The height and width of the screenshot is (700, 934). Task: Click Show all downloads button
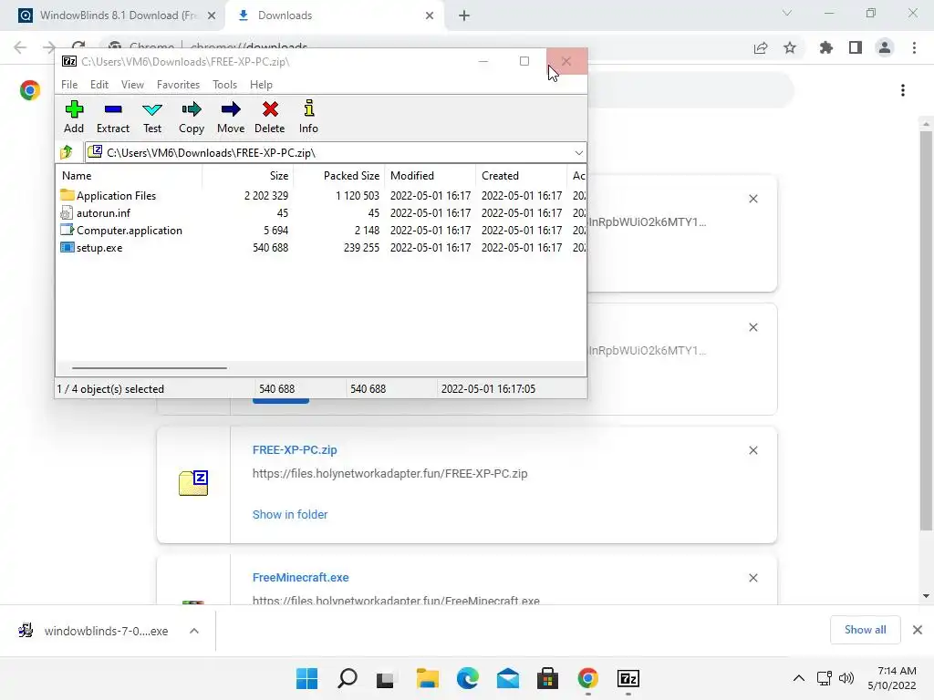click(865, 630)
